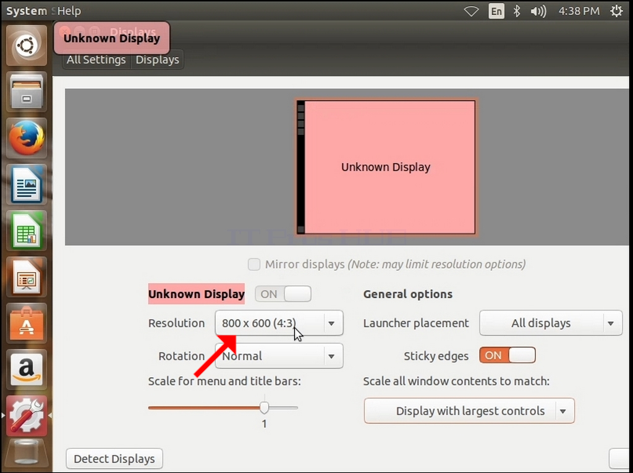Open the Help menu
Image resolution: width=633 pixels, height=473 pixels.
click(69, 11)
